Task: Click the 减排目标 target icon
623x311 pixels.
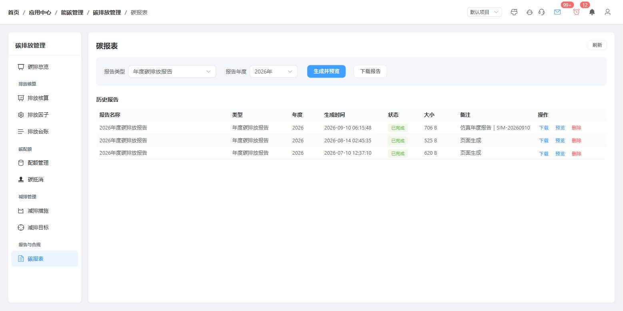Action: pyautogui.click(x=21, y=227)
